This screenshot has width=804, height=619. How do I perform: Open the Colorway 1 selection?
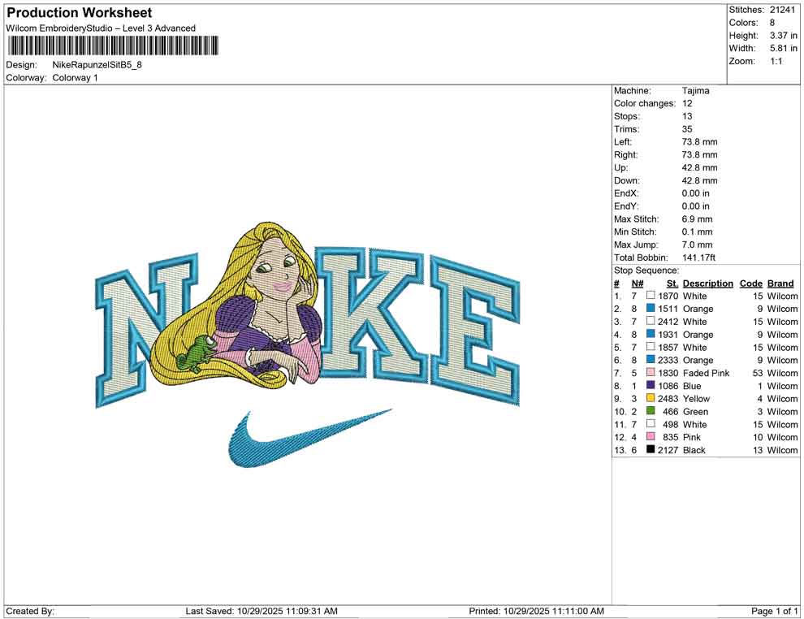[75, 78]
